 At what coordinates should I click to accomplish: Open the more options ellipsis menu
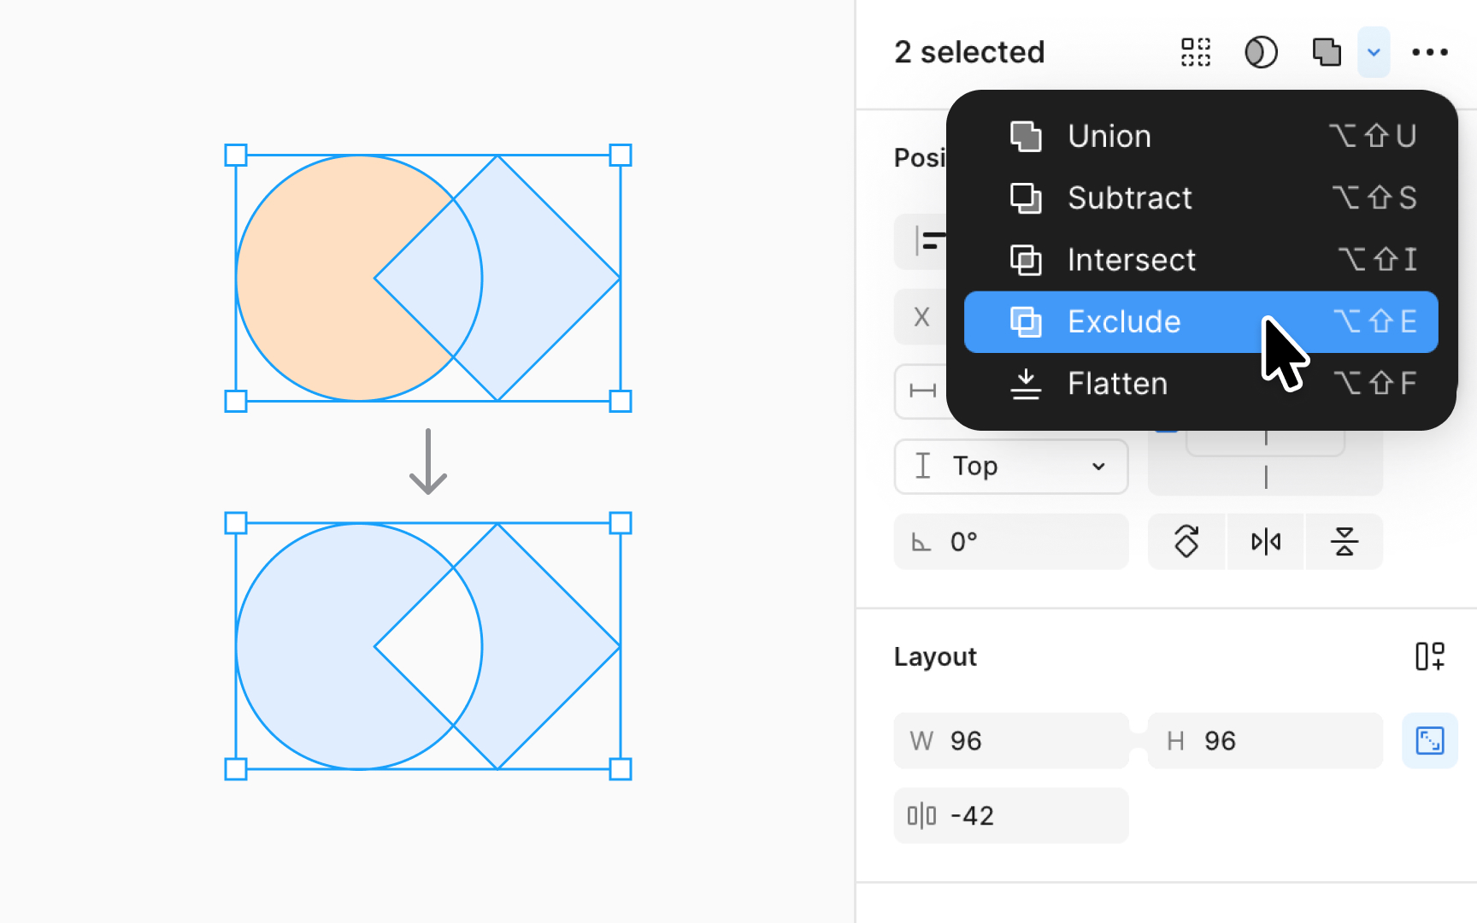[x=1430, y=52]
